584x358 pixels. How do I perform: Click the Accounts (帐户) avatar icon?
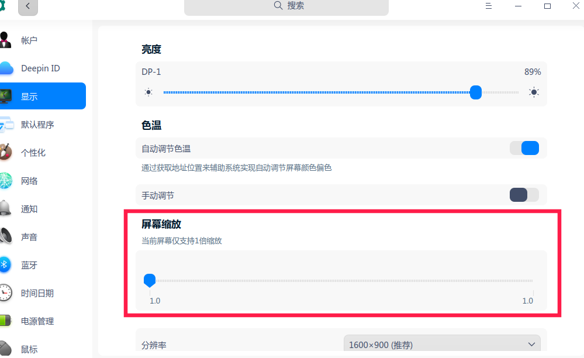point(5,40)
